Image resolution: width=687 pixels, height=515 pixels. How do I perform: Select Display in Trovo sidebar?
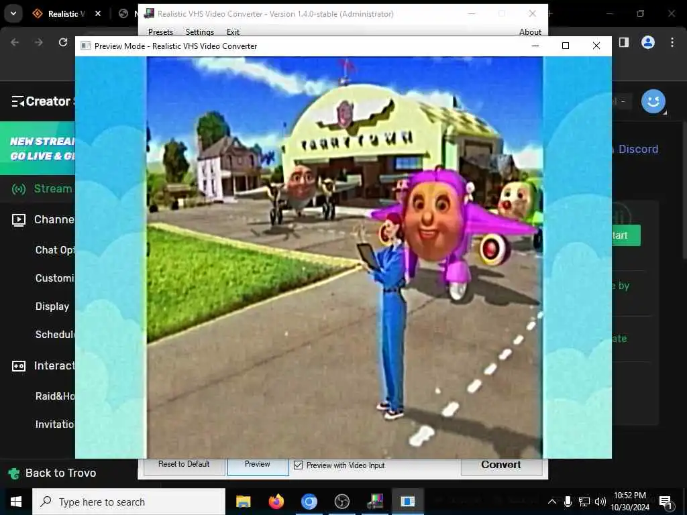[x=52, y=306]
